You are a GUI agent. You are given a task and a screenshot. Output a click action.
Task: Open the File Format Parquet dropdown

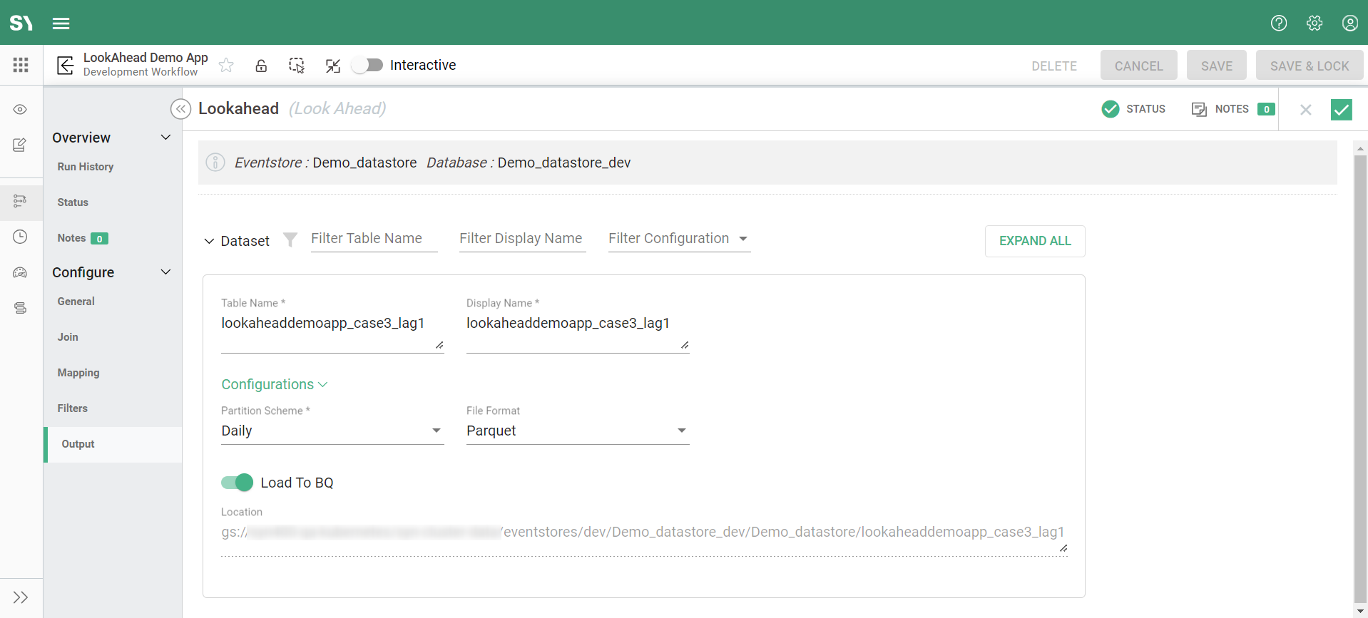pyautogui.click(x=577, y=431)
